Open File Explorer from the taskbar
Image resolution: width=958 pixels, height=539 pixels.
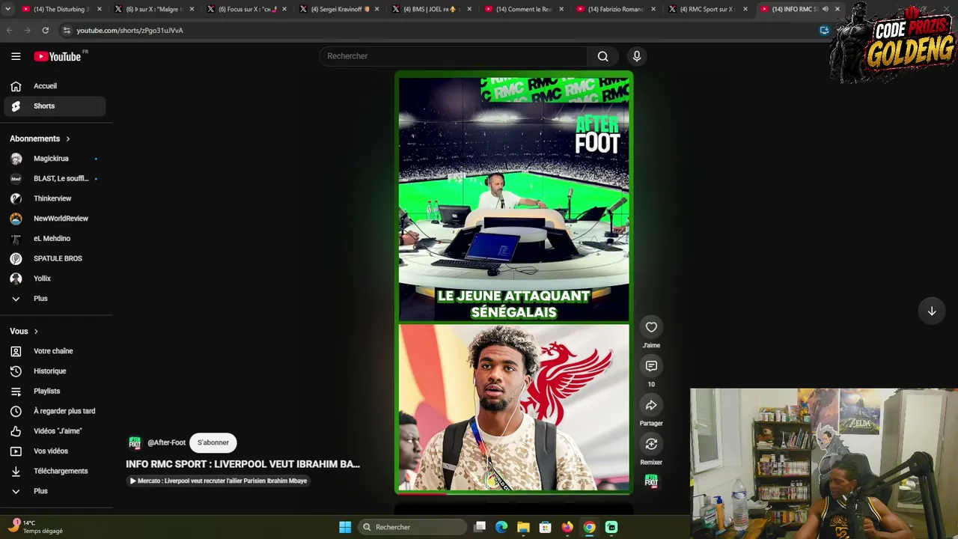pyautogui.click(x=523, y=527)
